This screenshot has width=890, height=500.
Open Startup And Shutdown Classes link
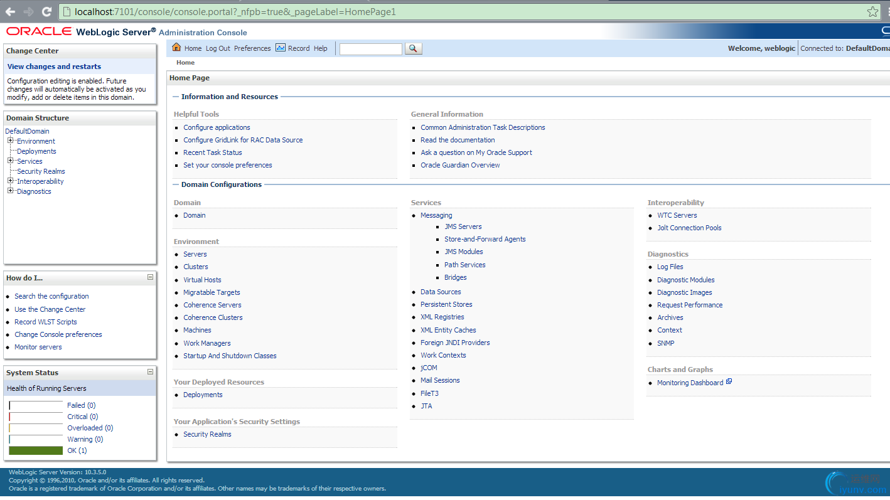(x=230, y=356)
